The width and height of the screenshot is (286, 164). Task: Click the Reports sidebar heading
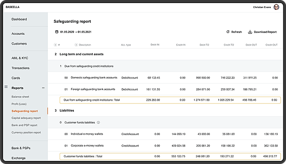coord(17,88)
